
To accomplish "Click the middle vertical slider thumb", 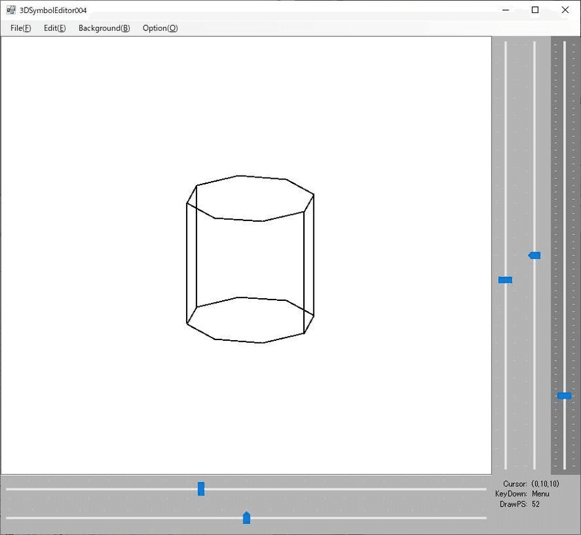I will (534, 255).
